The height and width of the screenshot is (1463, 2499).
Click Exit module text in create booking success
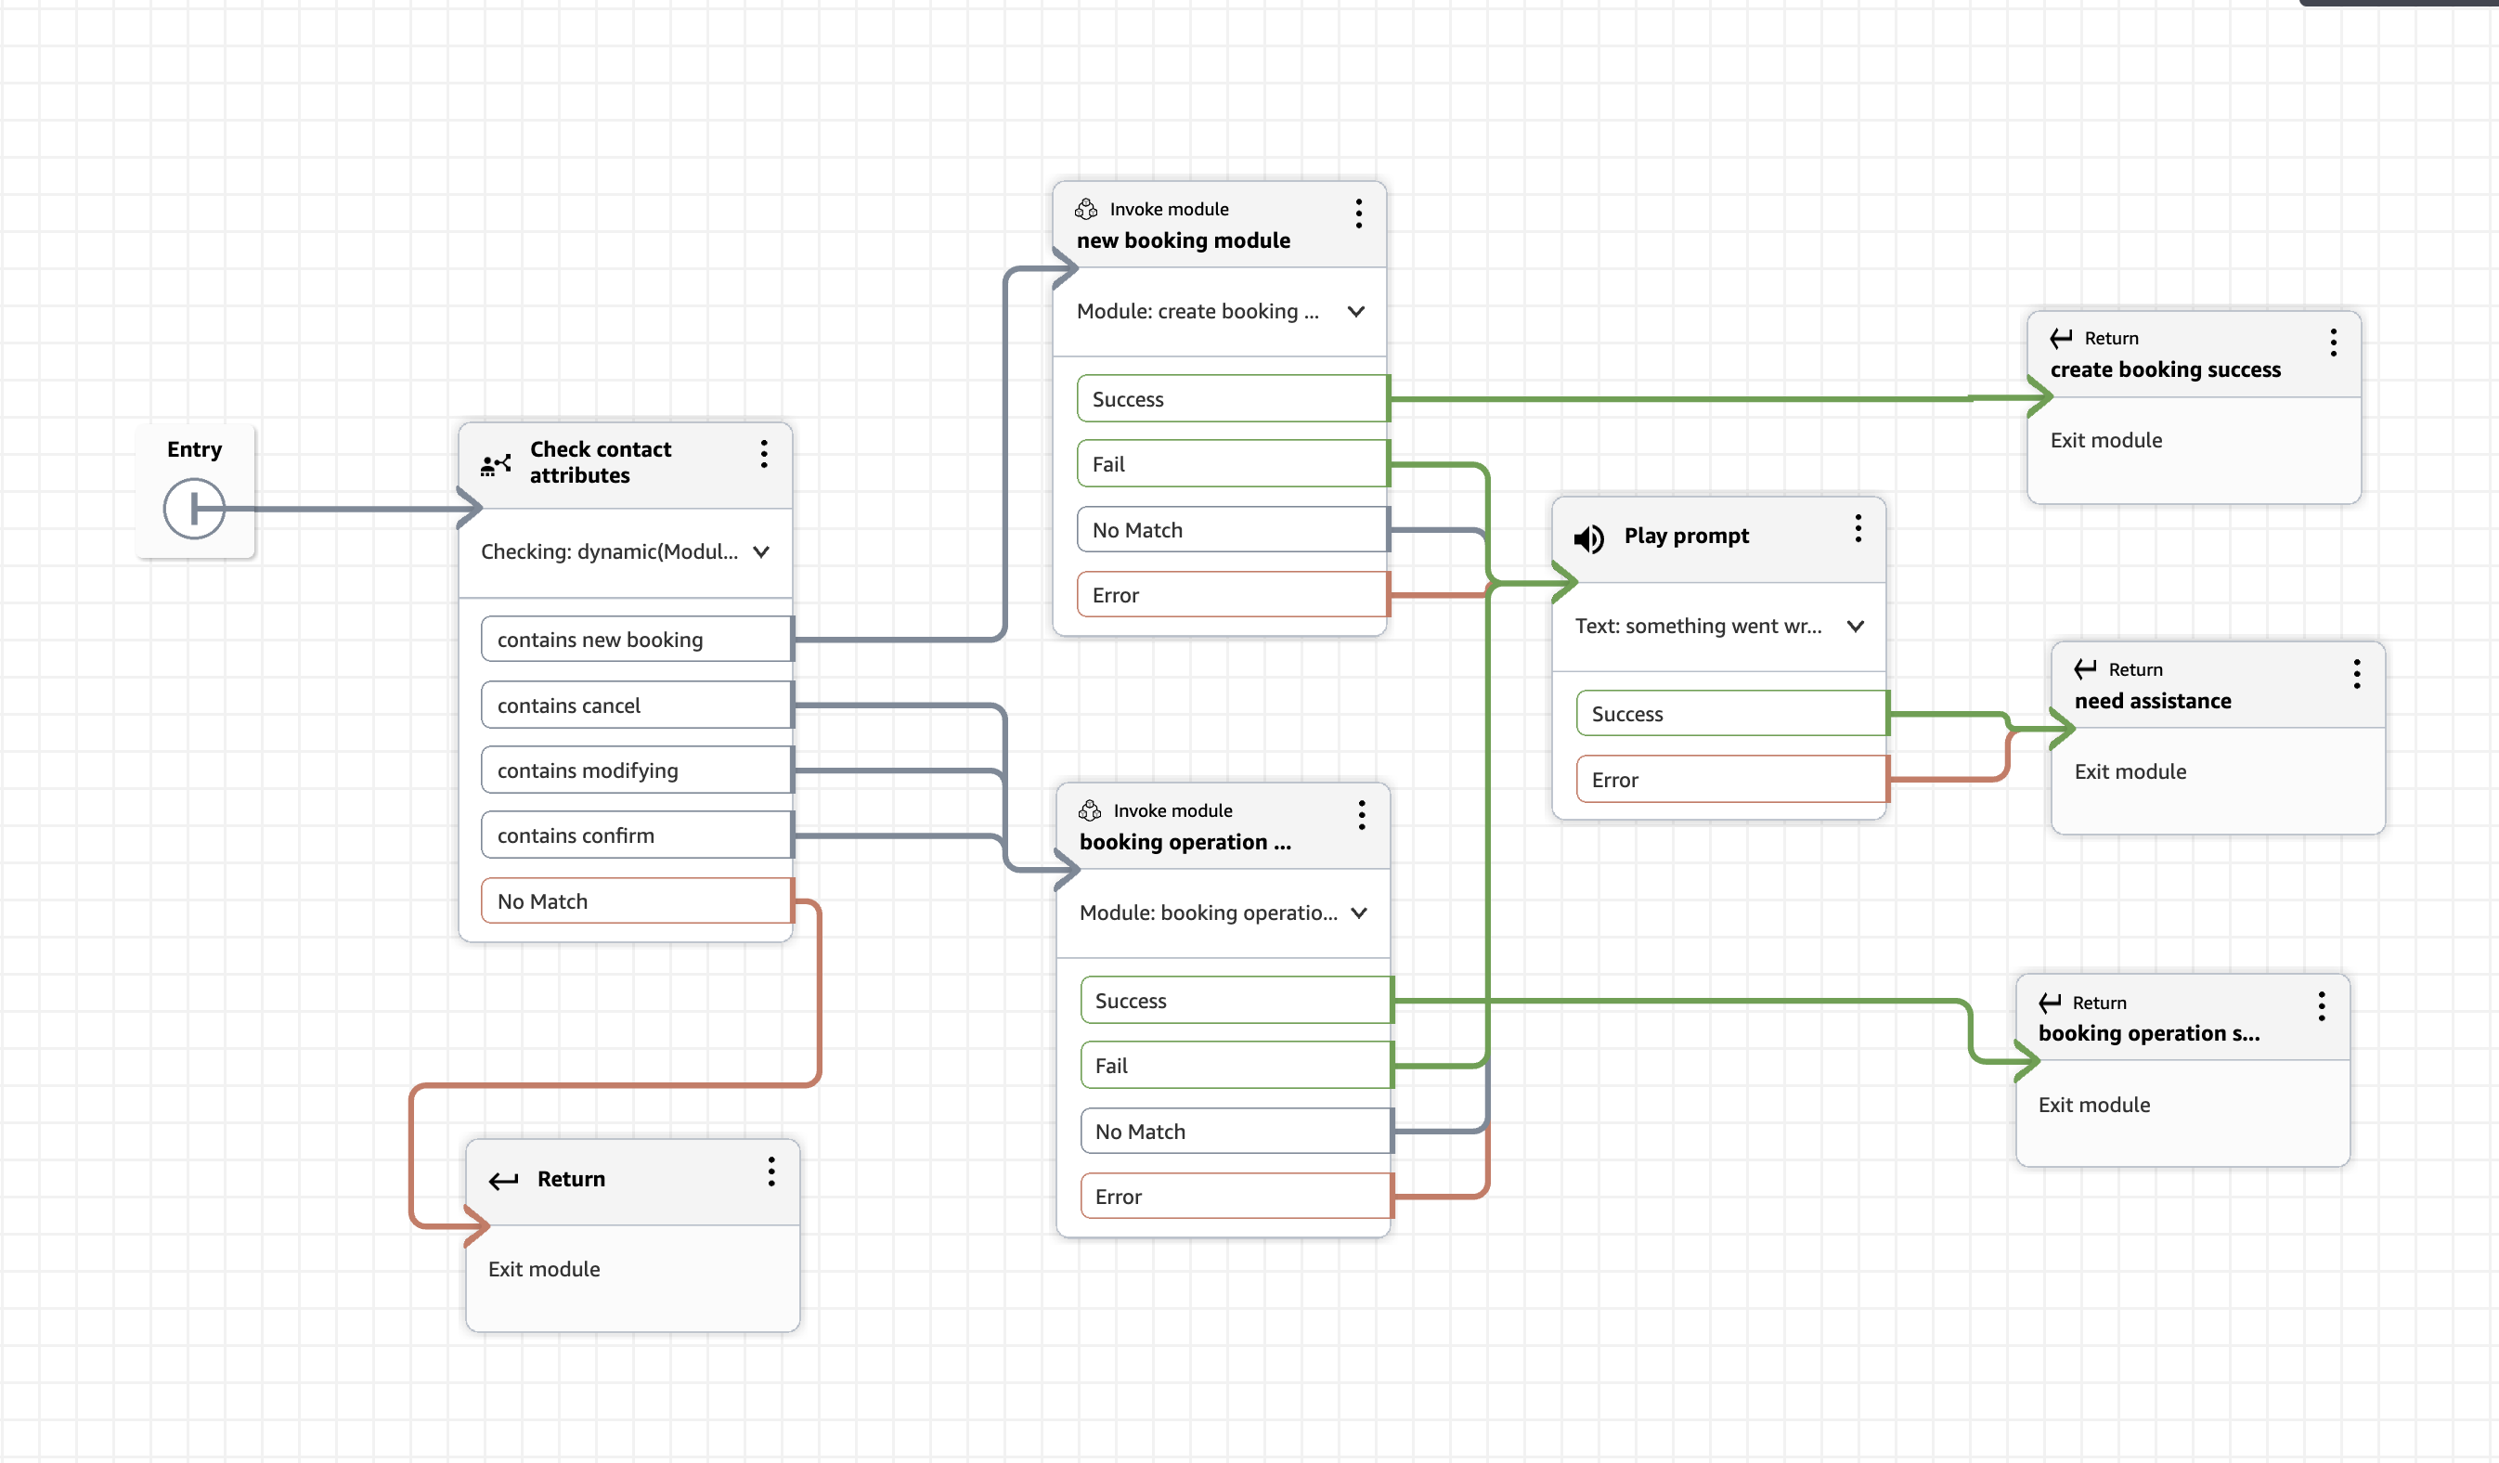(2106, 440)
